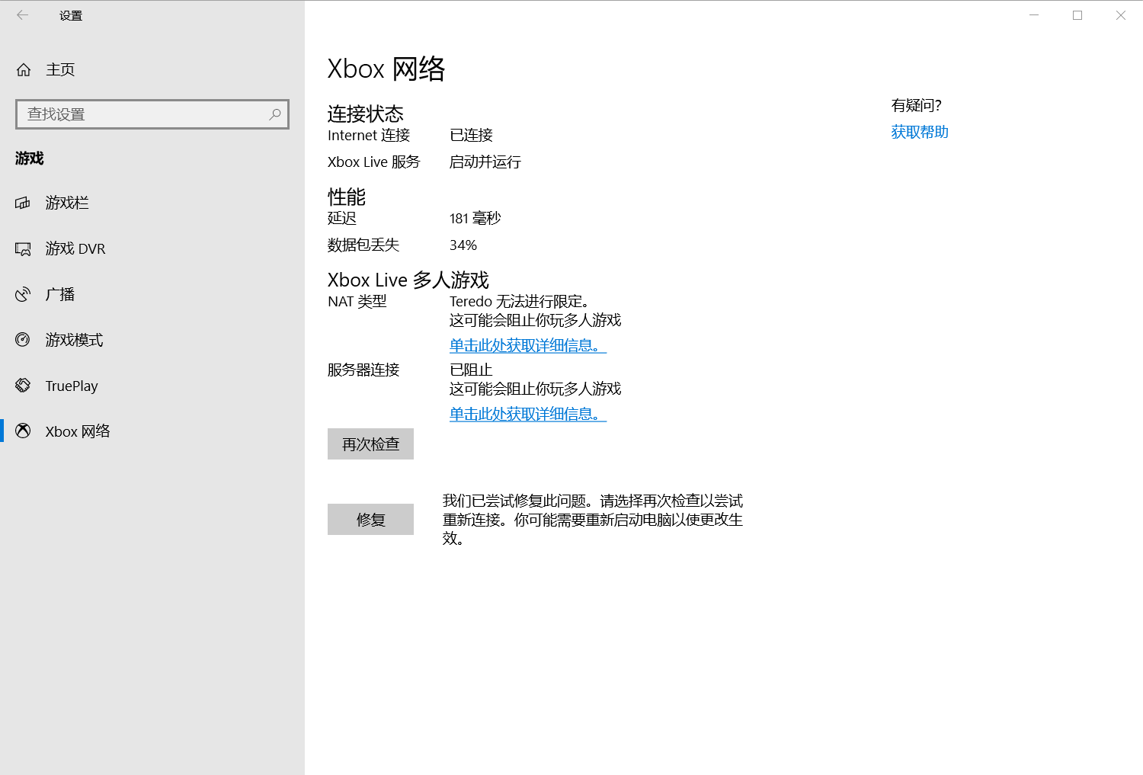This screenshot has width=1143, height=775.
Task: Click the 性能 section heading
Action: pos(347,197)
